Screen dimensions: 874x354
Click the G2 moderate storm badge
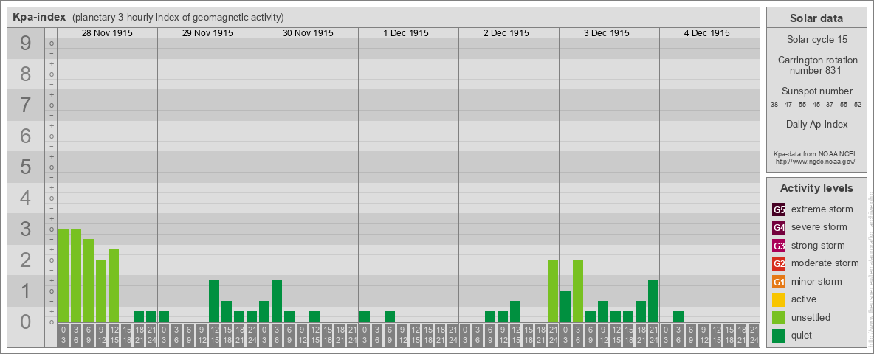point(779,263)
